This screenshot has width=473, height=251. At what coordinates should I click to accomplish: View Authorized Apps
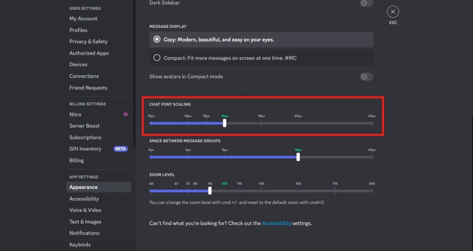pyautogui.click(x=89, y=53)
